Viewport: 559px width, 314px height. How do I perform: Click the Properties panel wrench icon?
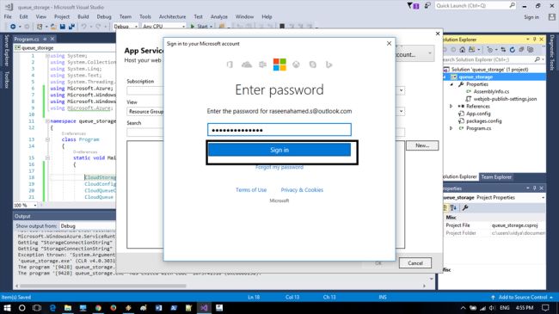tap(465, 207)
